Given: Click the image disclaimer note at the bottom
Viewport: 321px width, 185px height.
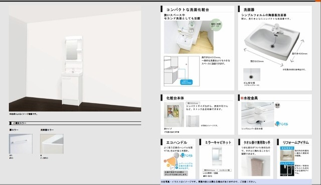Looking at the screenshot, I should 209,181.
